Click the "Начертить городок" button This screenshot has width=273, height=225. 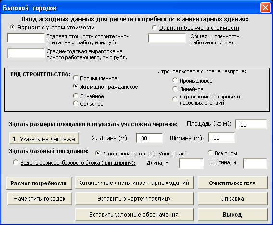point(39,198)
